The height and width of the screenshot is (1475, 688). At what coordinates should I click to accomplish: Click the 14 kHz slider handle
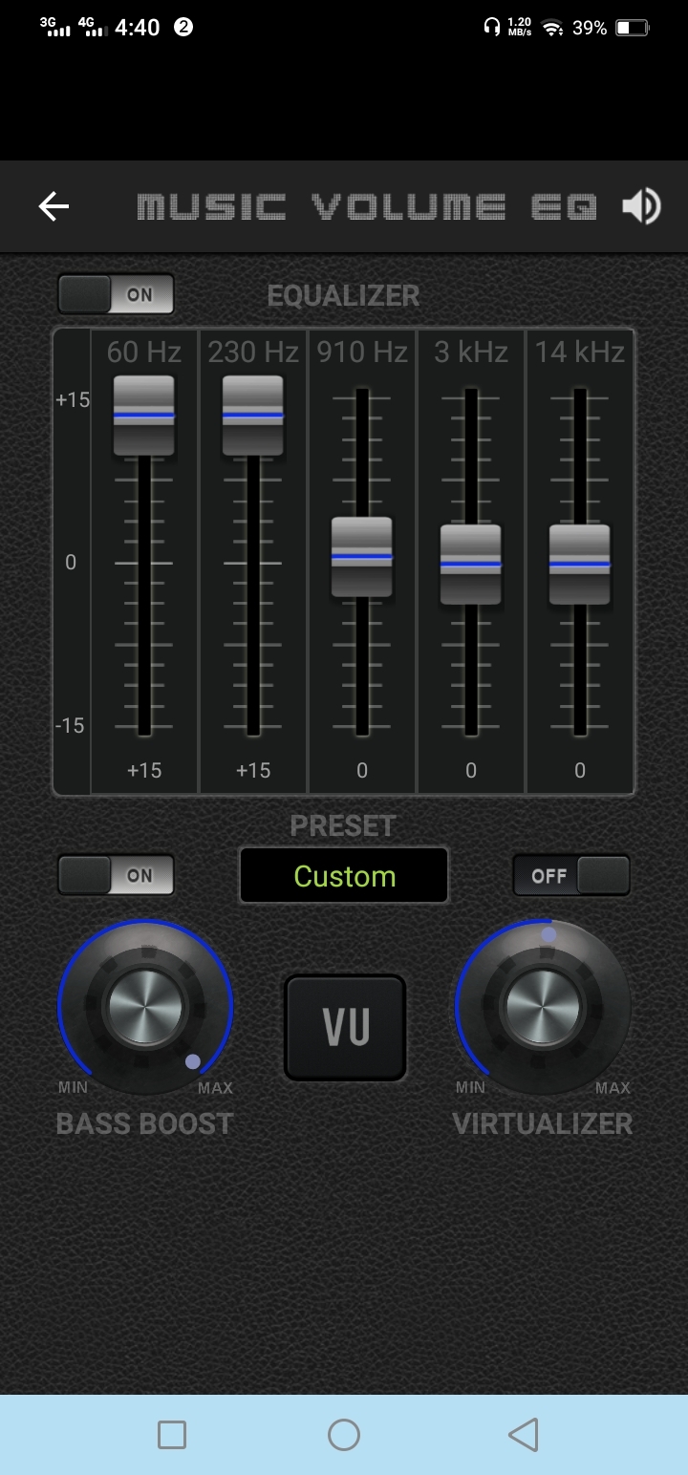tap(580, 565)
